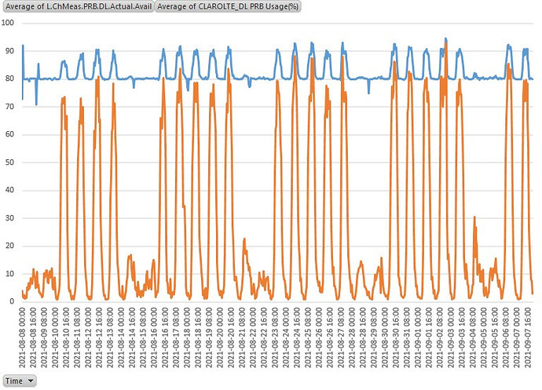Select the 50 value on the vertical axis
Image resolution: width=542 pixels, height=390 pixels.
[9, 162]
